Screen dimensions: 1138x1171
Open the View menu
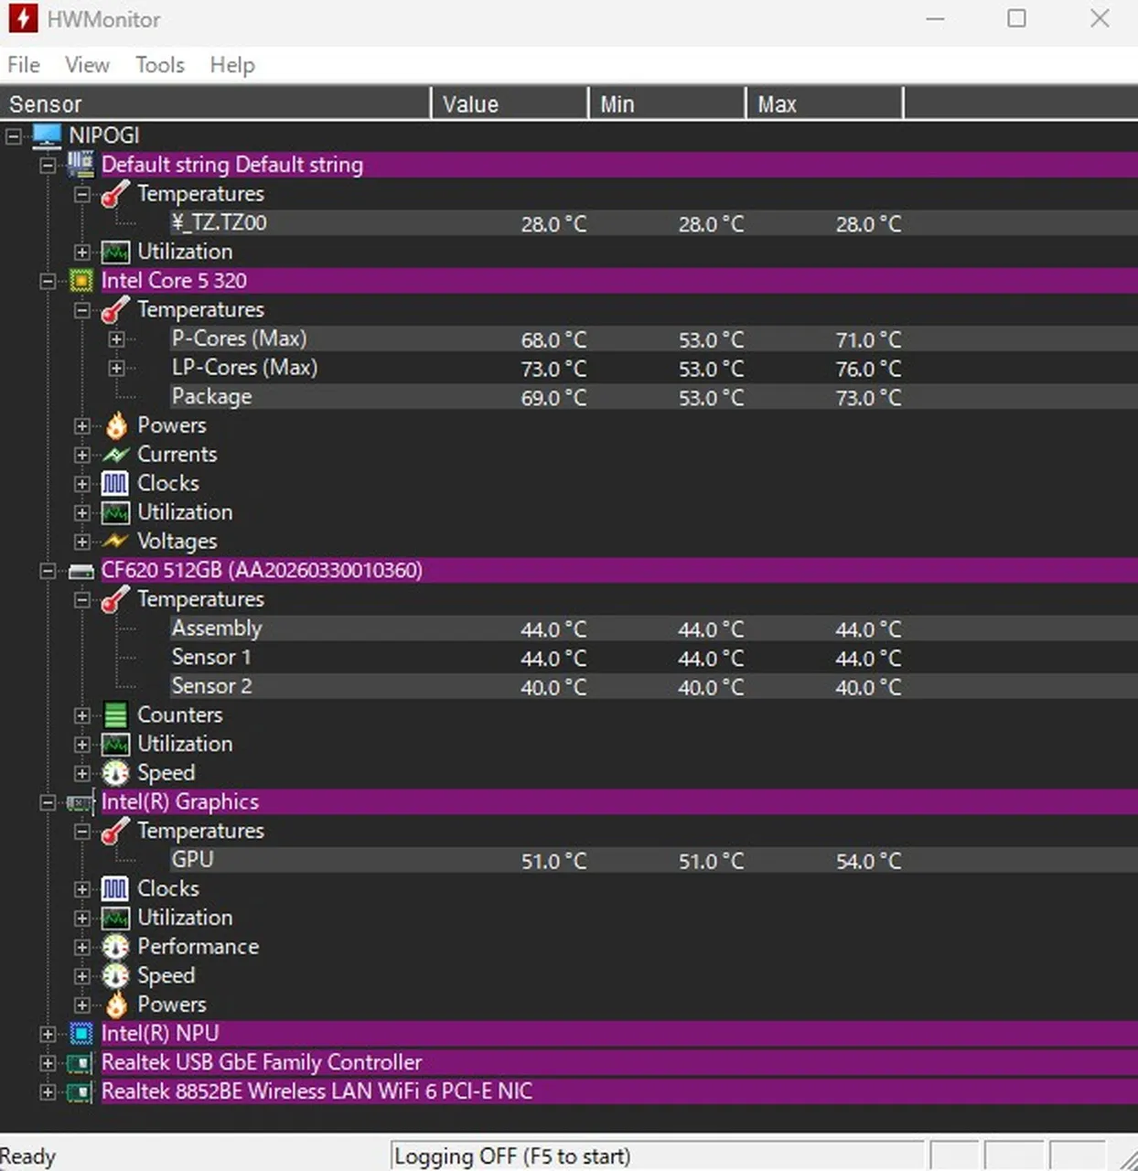(x=87, y=65)
